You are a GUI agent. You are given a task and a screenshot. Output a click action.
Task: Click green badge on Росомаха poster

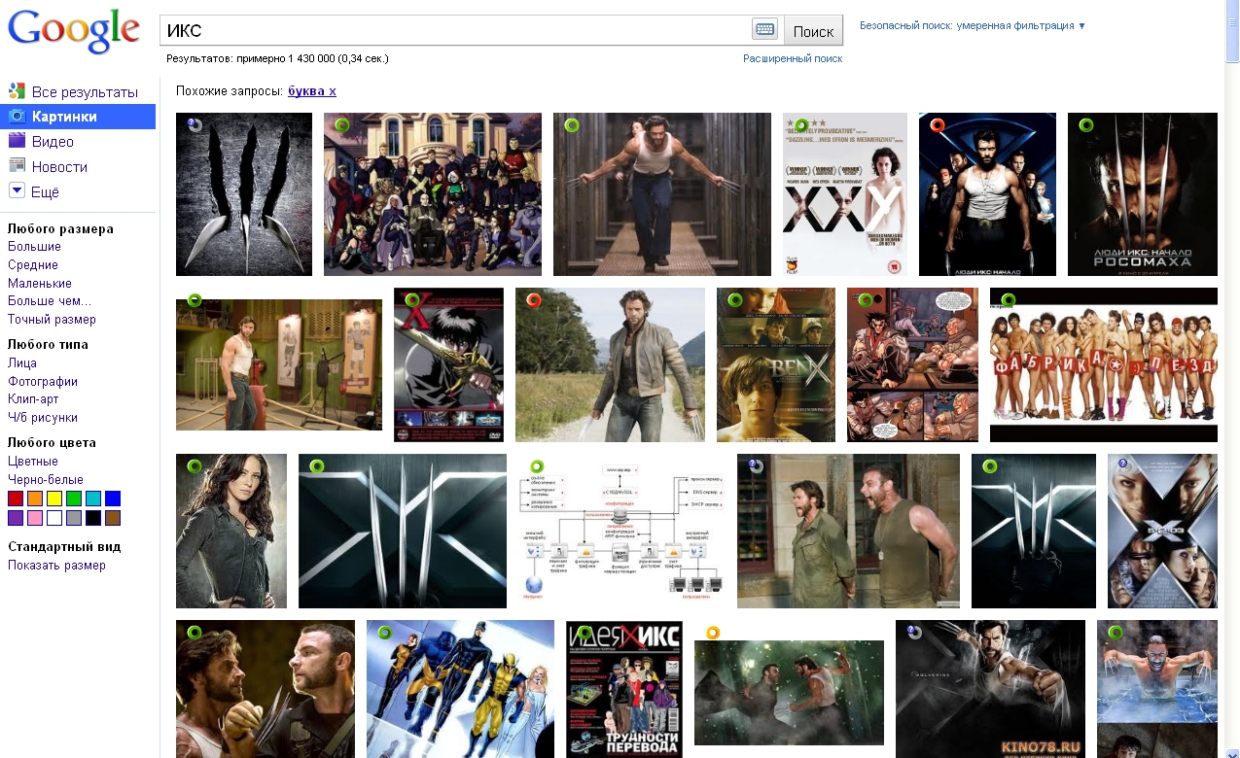[1086, 125]
